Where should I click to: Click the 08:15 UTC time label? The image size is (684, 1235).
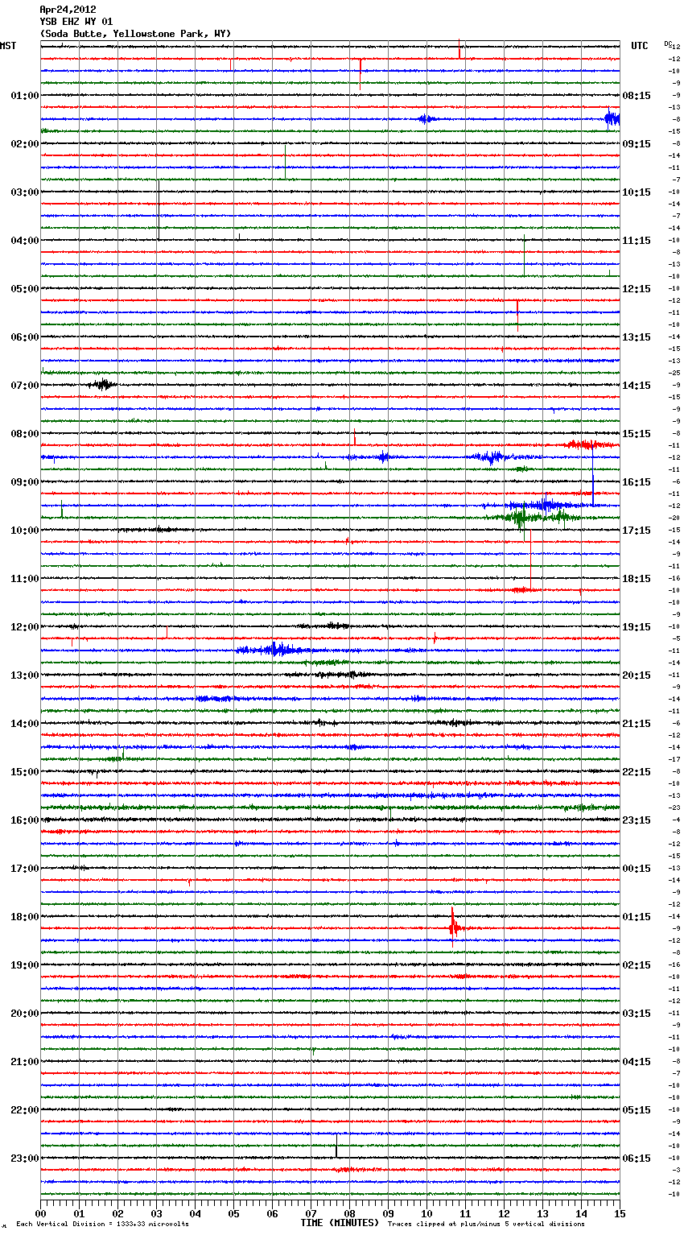pos(637,96)
